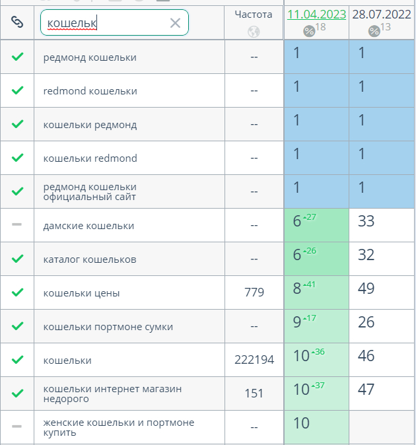Viewport: 416px width, 445px height.
Task: Toggle check mark for кошельки цены
Action: (x=17, y=292)
